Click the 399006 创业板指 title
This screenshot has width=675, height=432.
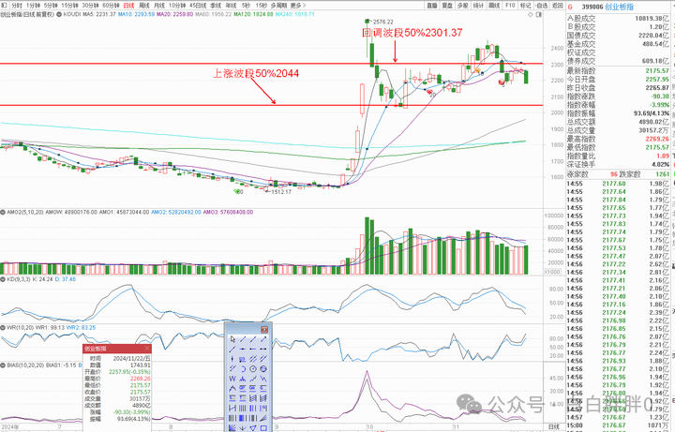point(607,7)
